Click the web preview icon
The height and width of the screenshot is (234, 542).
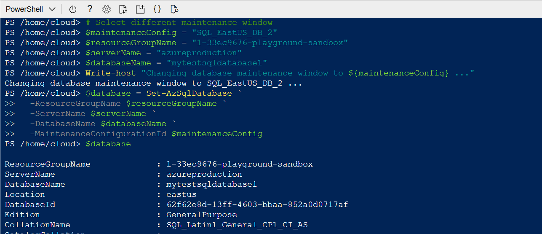[174, 9]
